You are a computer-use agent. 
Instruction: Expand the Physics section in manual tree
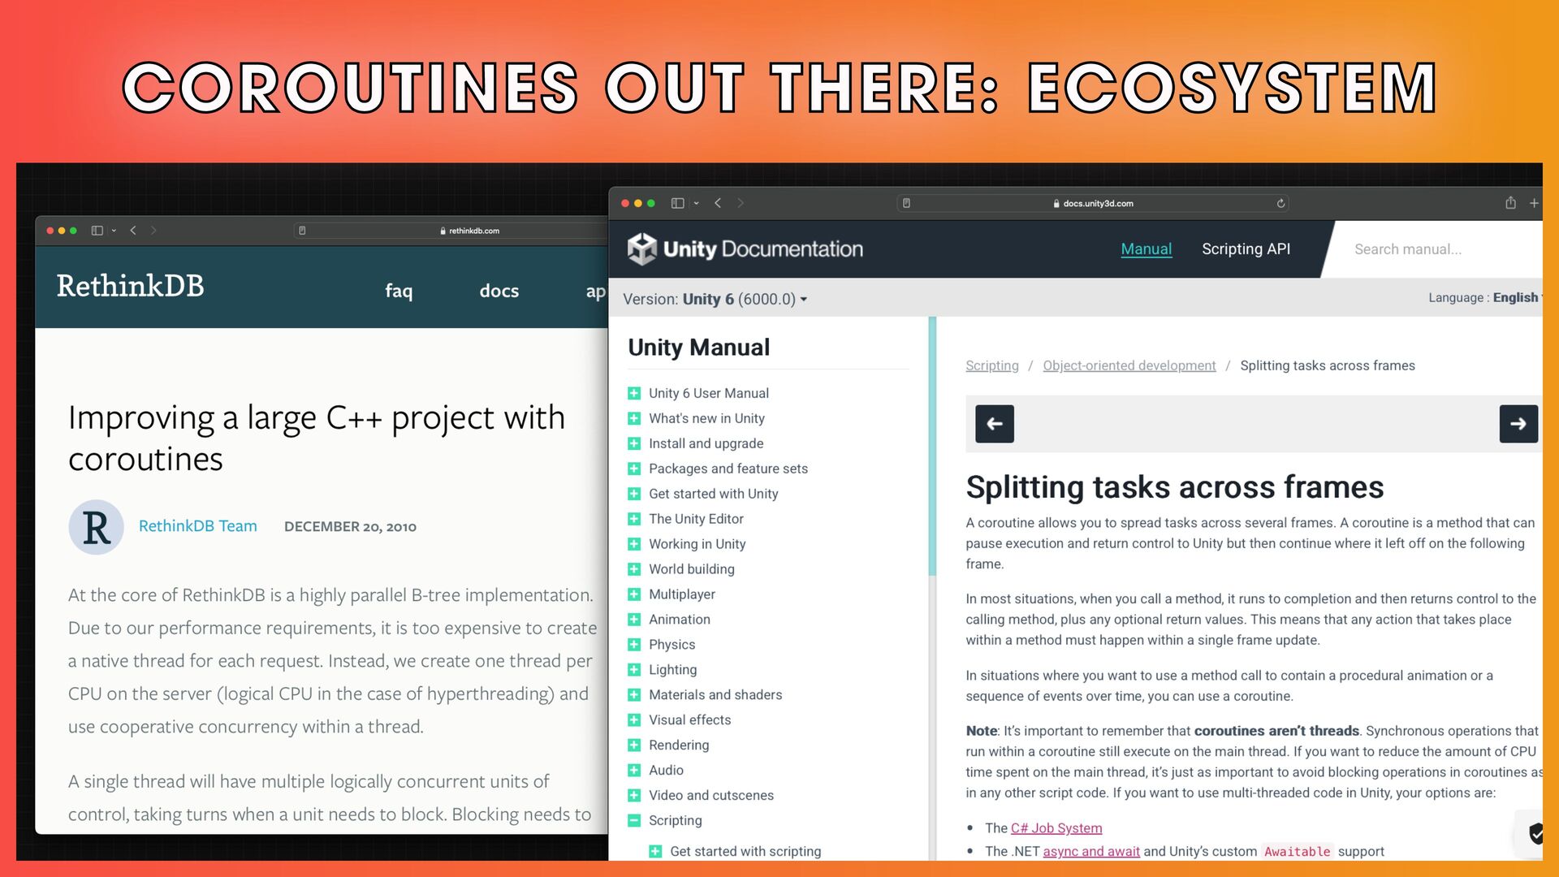(634, 645)
